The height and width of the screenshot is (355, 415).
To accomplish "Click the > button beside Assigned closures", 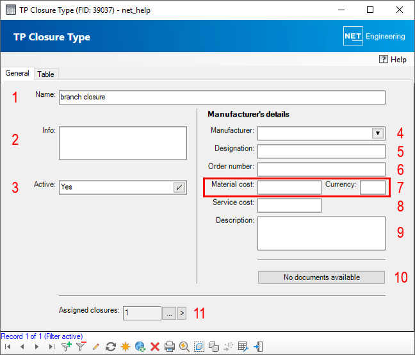I will [x=182, y=313].
